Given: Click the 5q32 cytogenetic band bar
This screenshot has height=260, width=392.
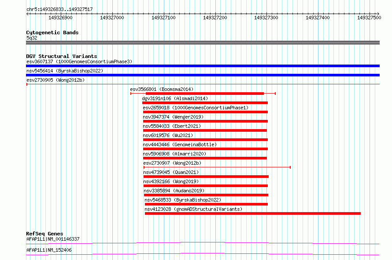Looking at the screenshot, I should 203,43.
